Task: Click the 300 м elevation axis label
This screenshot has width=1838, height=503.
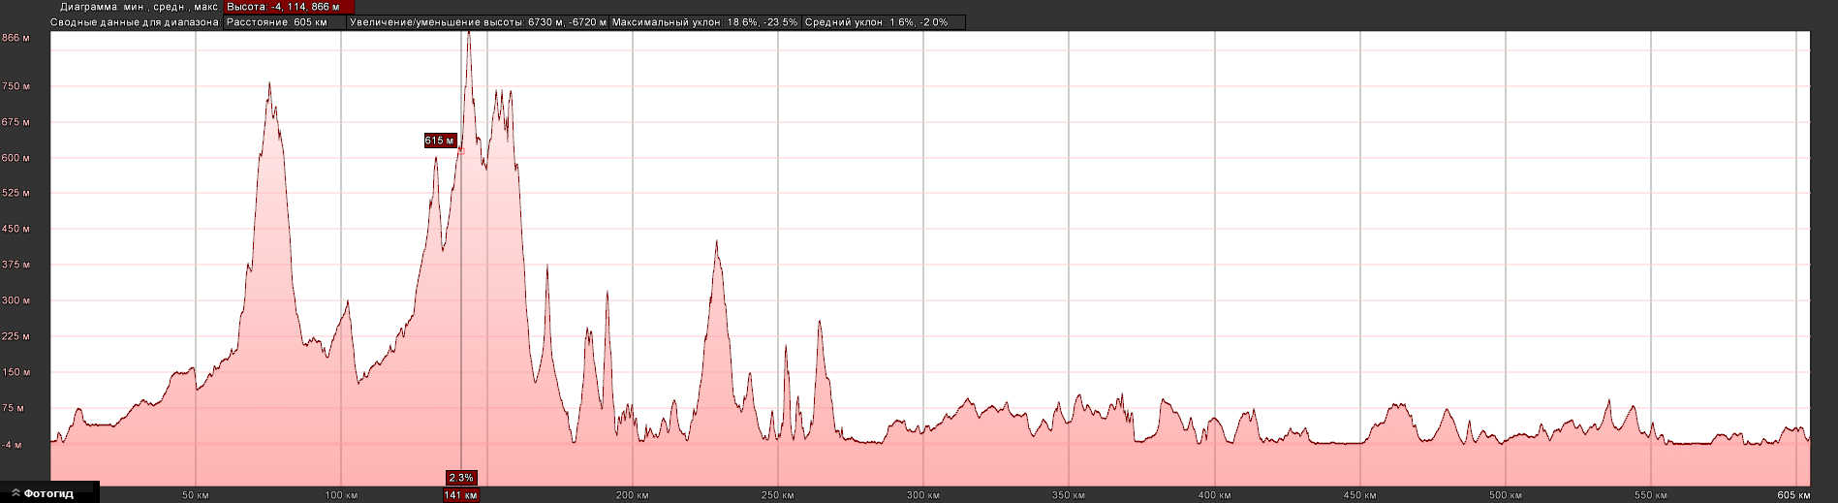Action: (16, 300)
